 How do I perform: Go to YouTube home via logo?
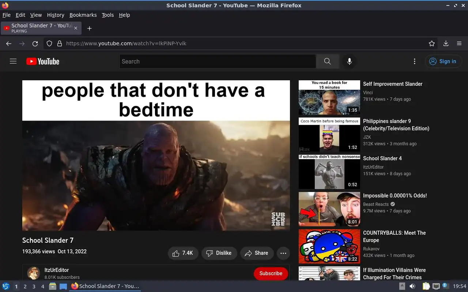[x=43, y=61]
